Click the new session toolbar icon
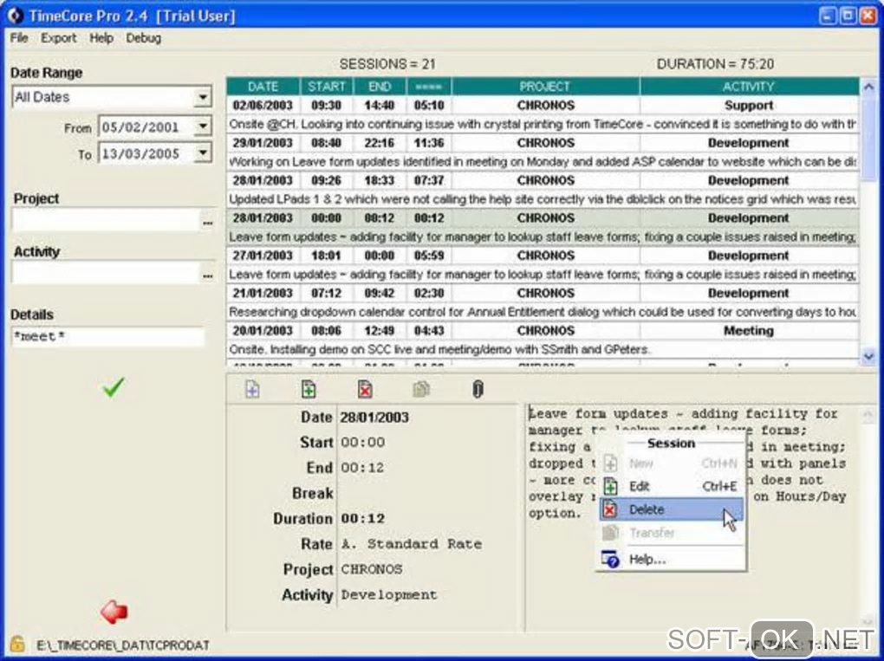884x661 pixels. (252, 390)
